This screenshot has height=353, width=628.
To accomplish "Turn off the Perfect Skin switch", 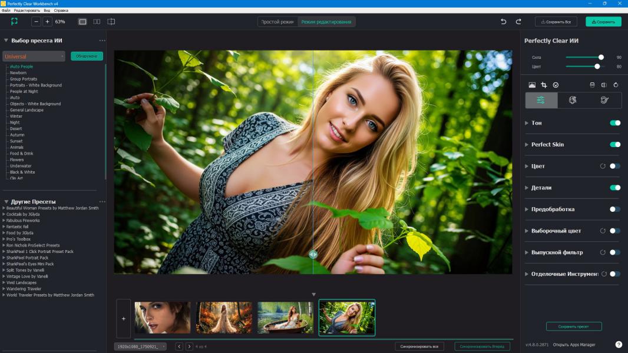I will click(x=614, y=144).
